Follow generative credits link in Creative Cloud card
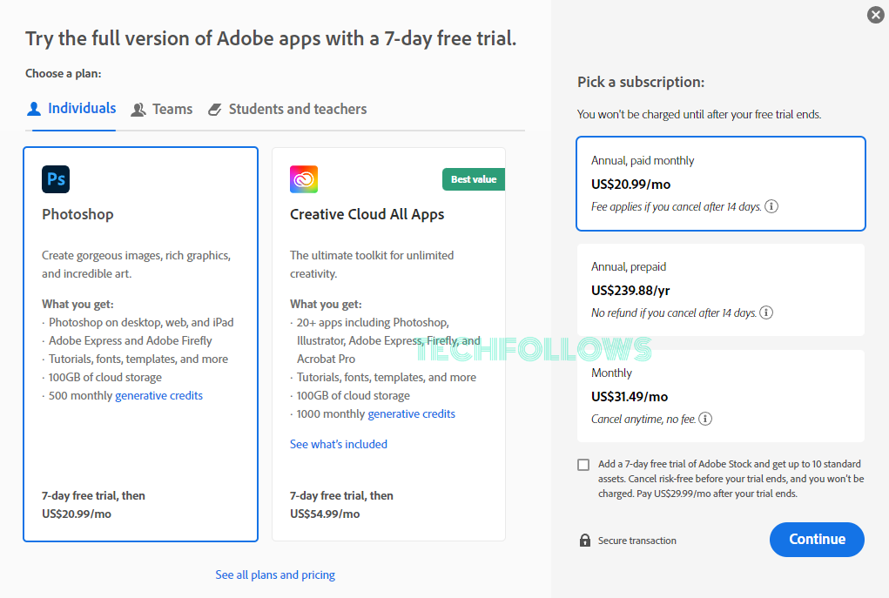This screenshot has width=889, height=598. (412, 413)
